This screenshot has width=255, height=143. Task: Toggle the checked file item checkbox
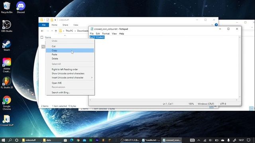click(x=43, y=46)
